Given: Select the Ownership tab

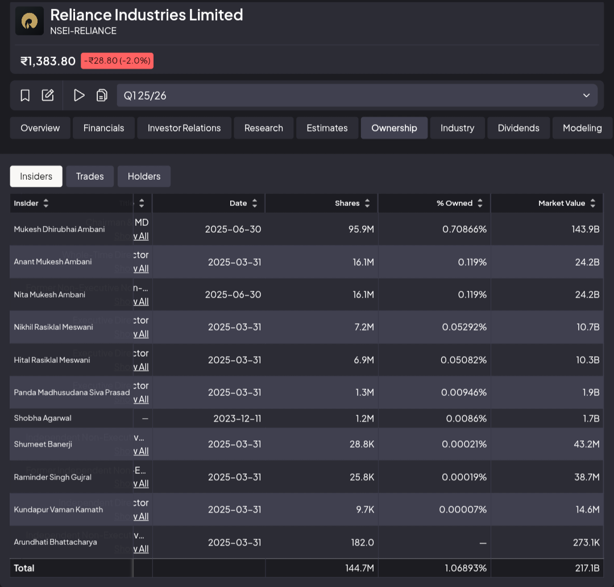Looking at the screenshot, I should [394, 128].
